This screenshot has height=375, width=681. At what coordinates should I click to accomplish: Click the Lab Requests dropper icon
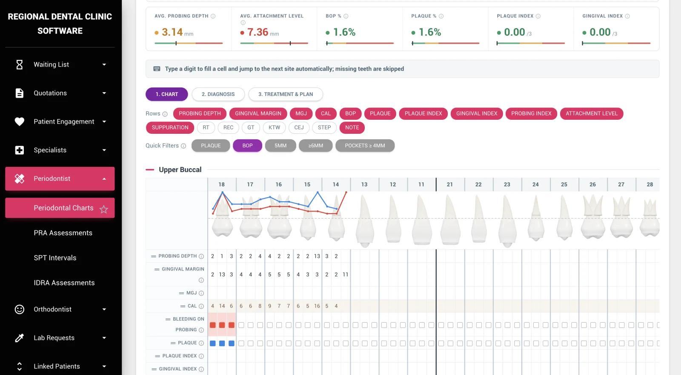click(20, 338)
